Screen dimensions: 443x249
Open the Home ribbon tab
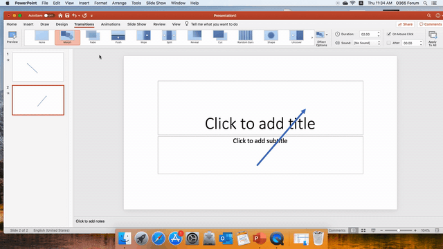click(x=12, y=24)
